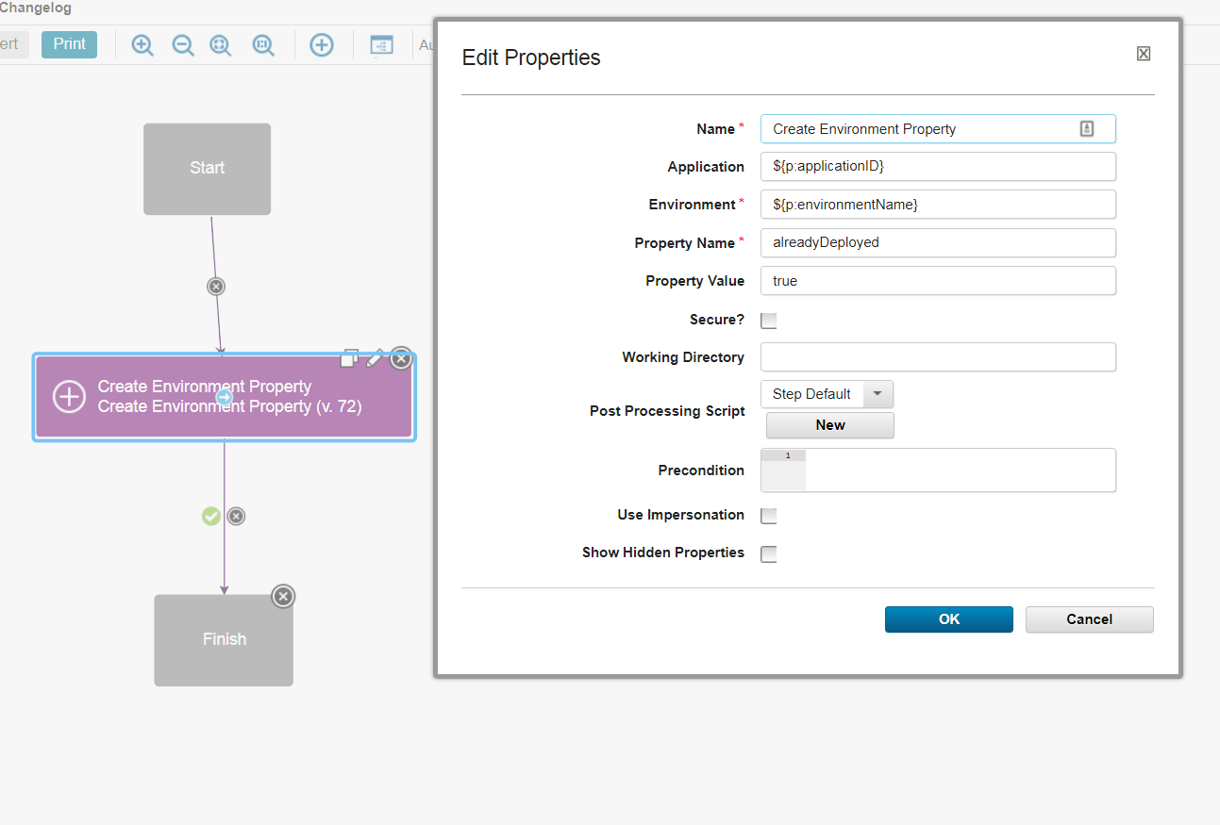This screenshot has width=1220, height=825.
Task: Check Show Hidden Properties box
Action: [x=769, y=553]
